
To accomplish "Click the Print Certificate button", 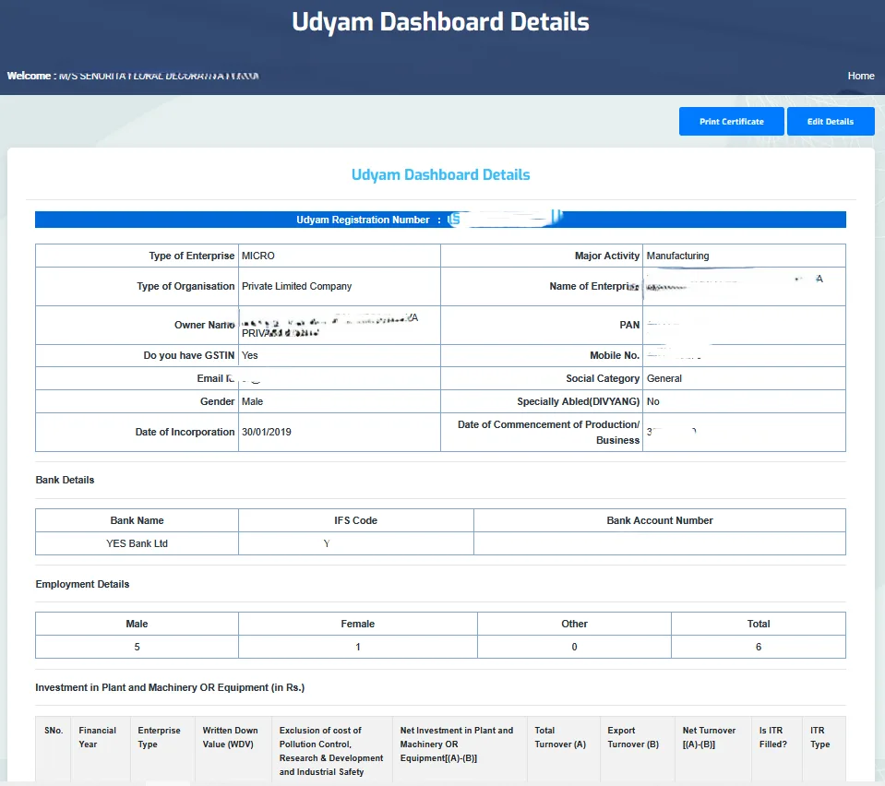I will 732,122.
